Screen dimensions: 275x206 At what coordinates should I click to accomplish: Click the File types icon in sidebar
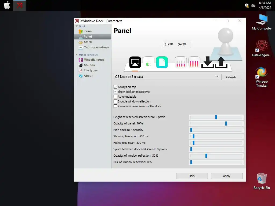tap(81, 71)
